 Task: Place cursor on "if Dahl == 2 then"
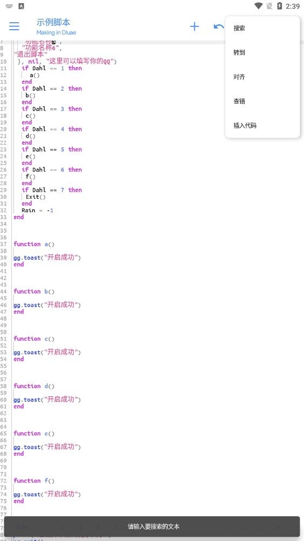point(52,89)
